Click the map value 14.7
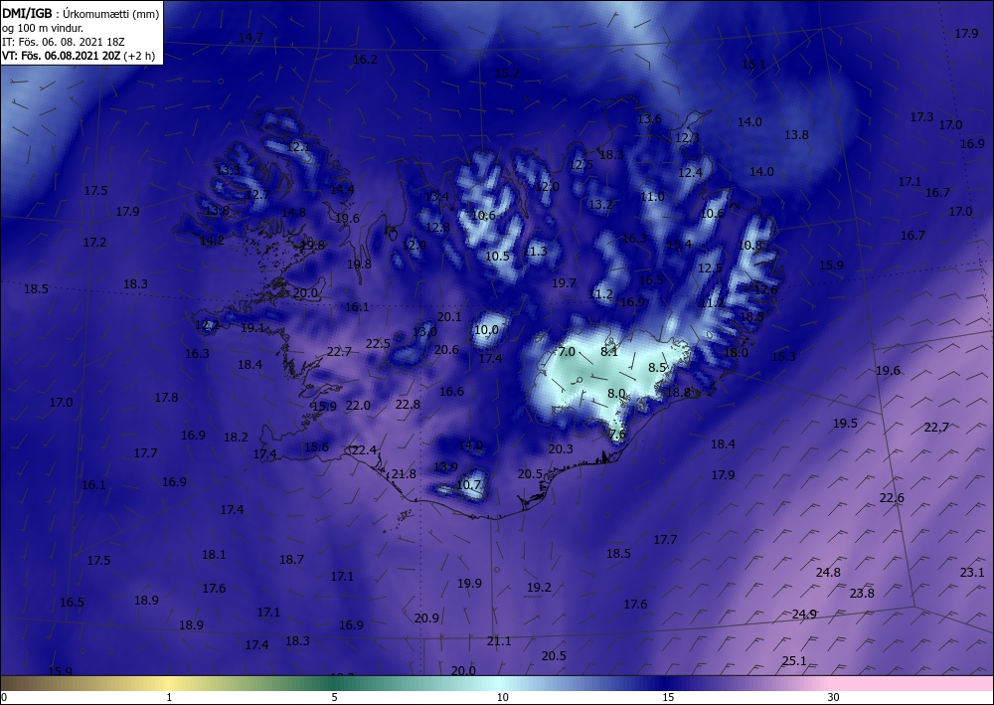 click(x=250, y=38)
